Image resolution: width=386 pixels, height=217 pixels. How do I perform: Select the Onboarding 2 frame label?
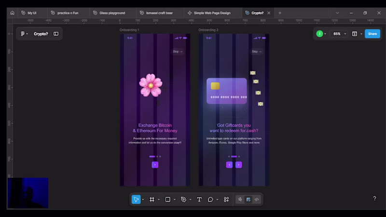pos(208,30)
